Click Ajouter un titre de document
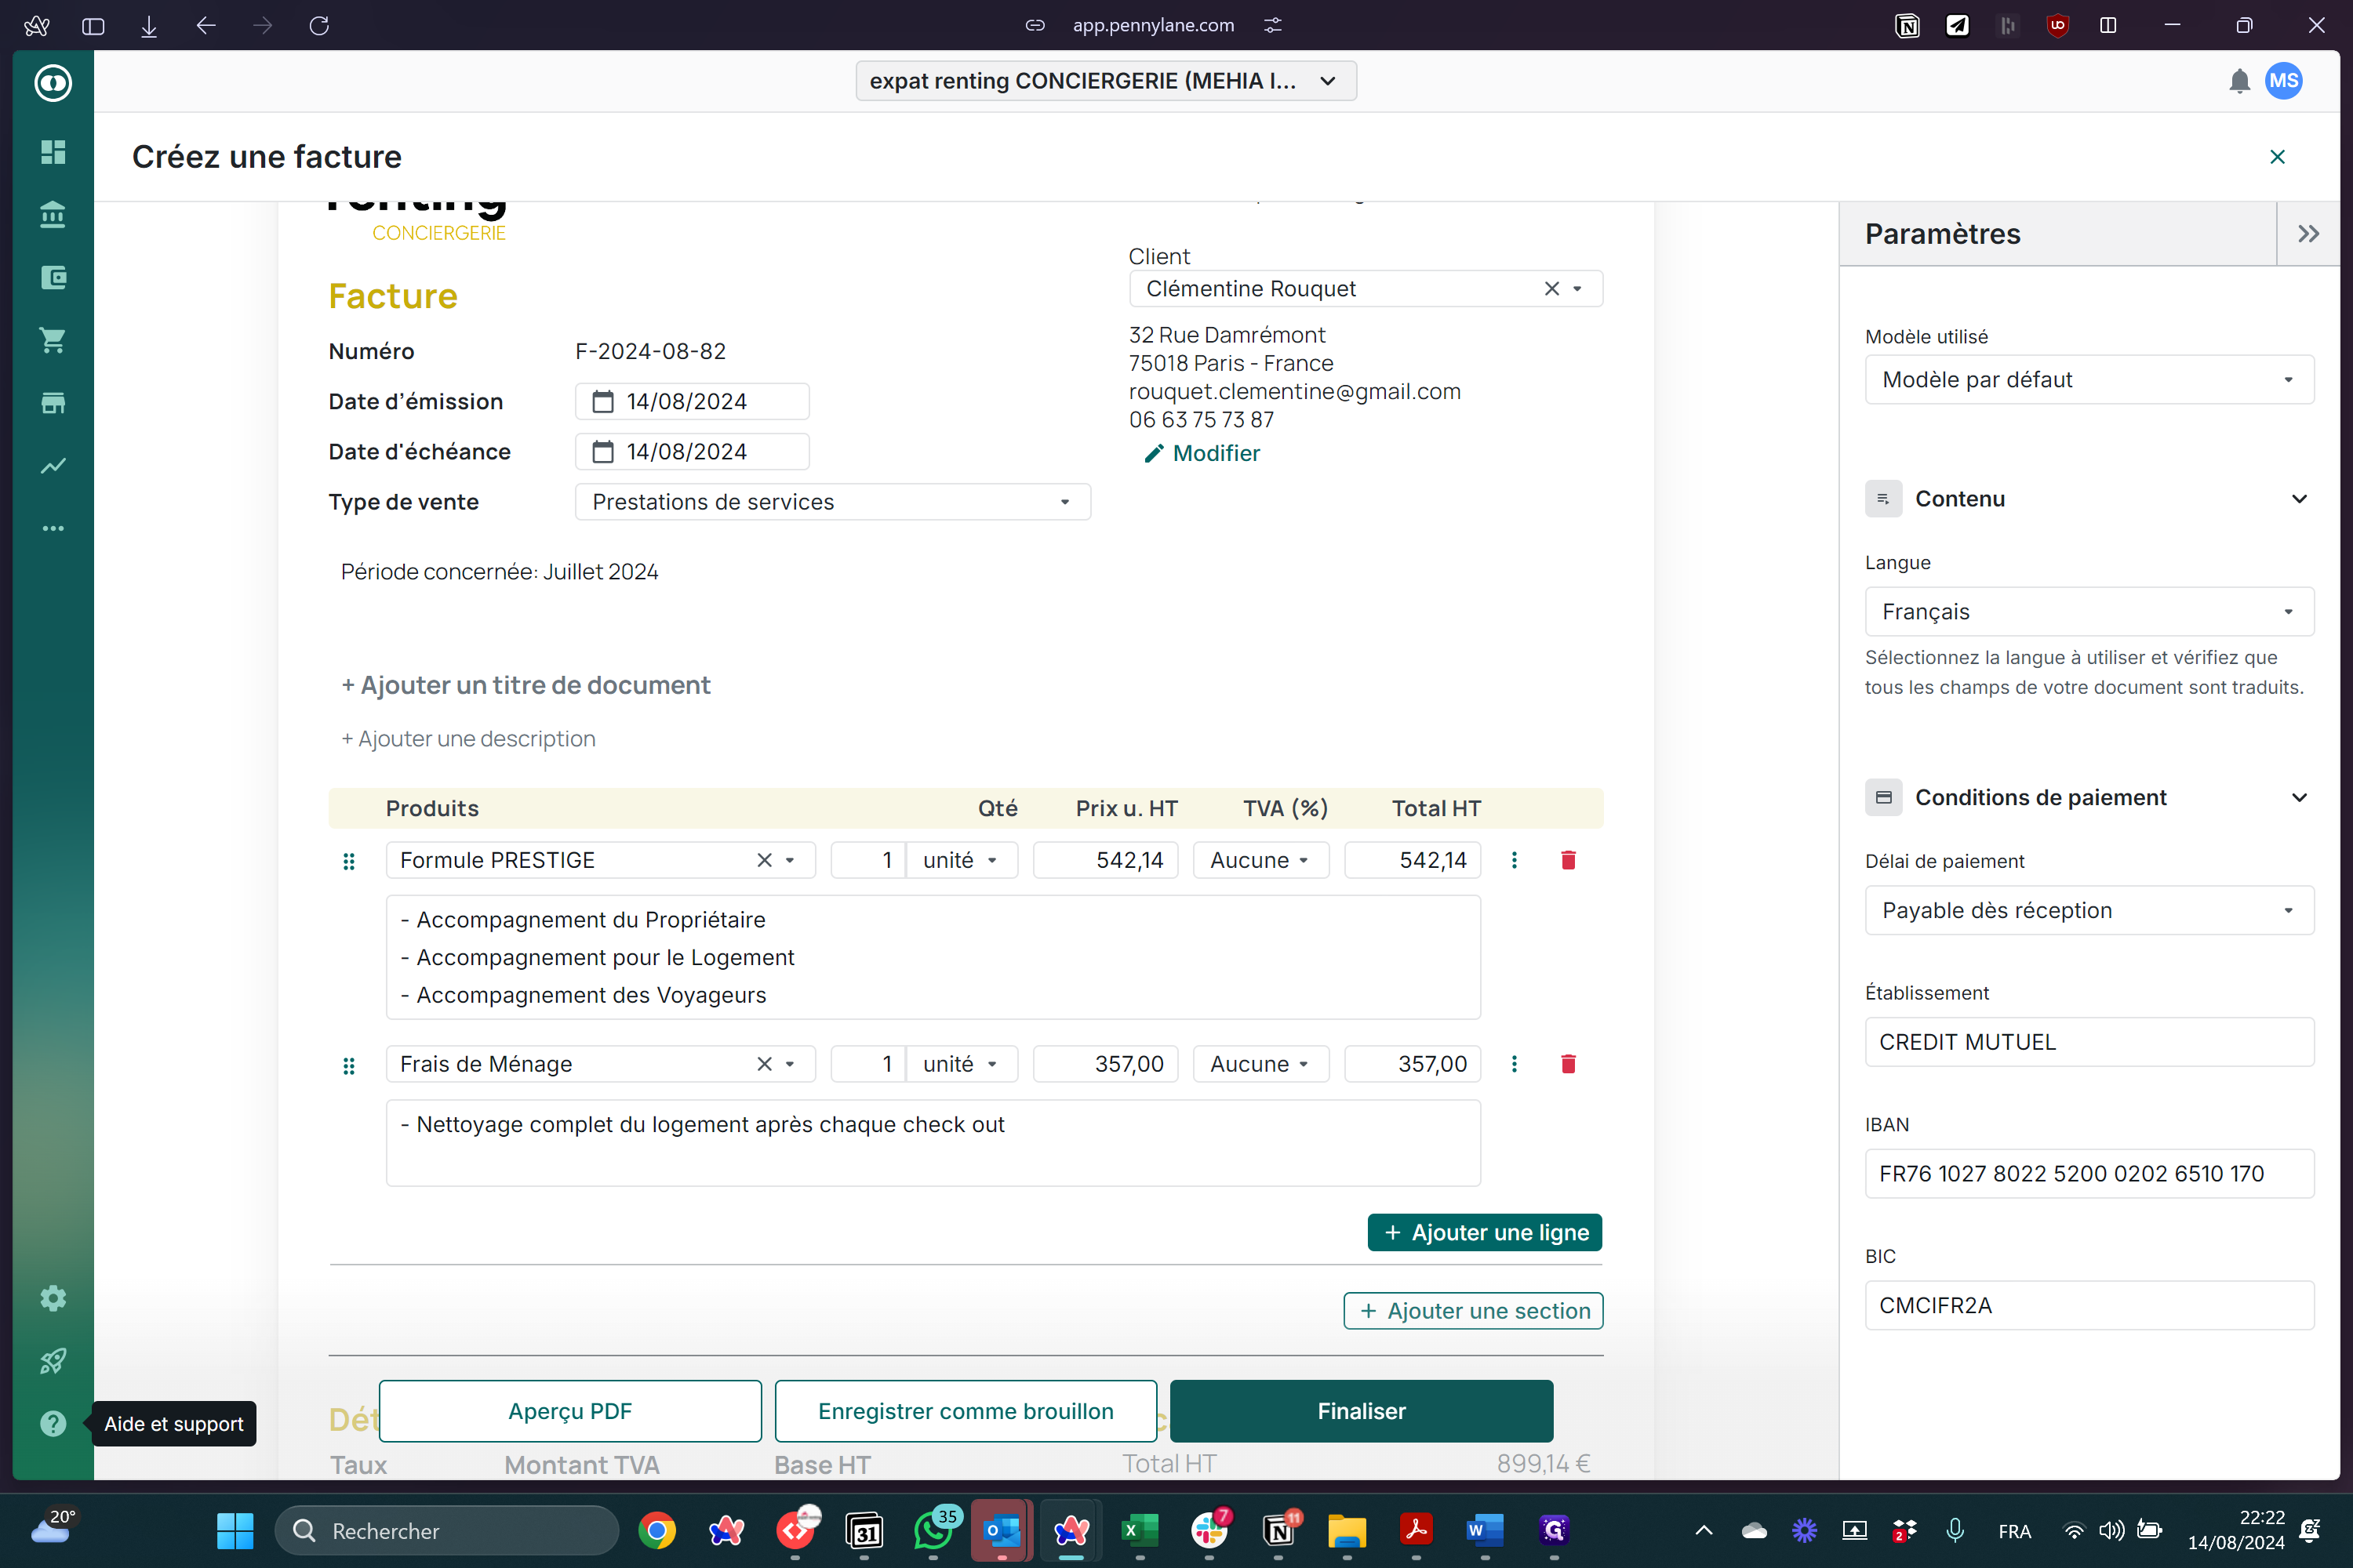This screenshot has height=1568, width=2353. [x=526, y=685]
